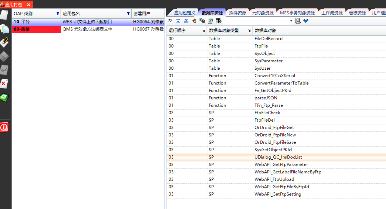Select the 60-质量 package row
The image size is (386, 209).
(36, 29)
